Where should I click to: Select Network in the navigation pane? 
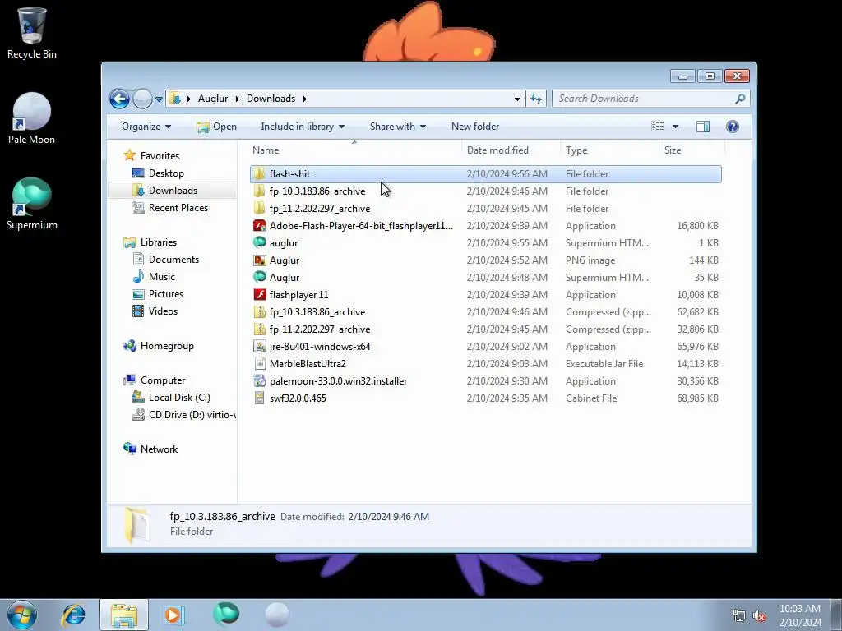[159, 449]
